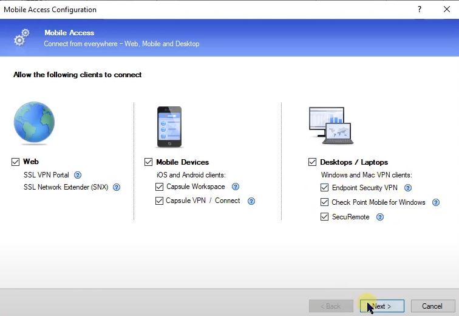Click the 'iOS and Android clients:' label
459x316 pixels.
pyautogui.click(x=191, y=175)
